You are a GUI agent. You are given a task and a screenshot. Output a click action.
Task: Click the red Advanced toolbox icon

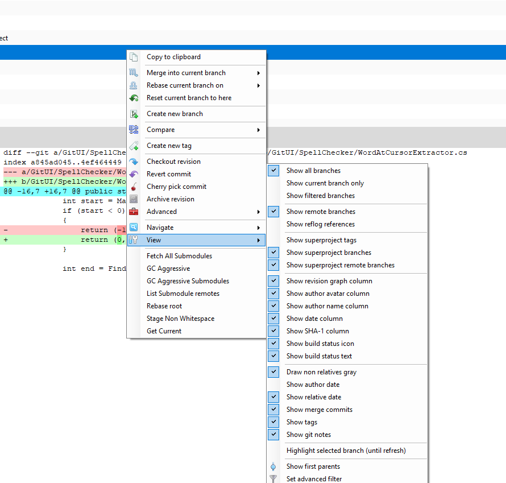134,212
